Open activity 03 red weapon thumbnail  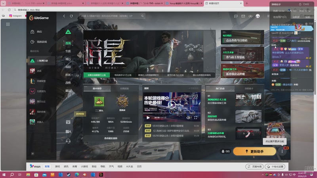248,133
